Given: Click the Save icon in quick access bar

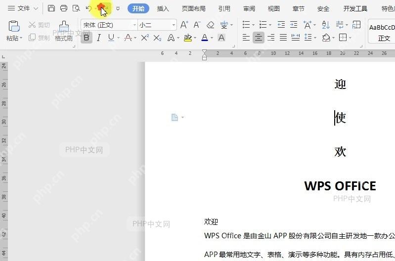Looking at the screenshot, I should tap(51, 8).
